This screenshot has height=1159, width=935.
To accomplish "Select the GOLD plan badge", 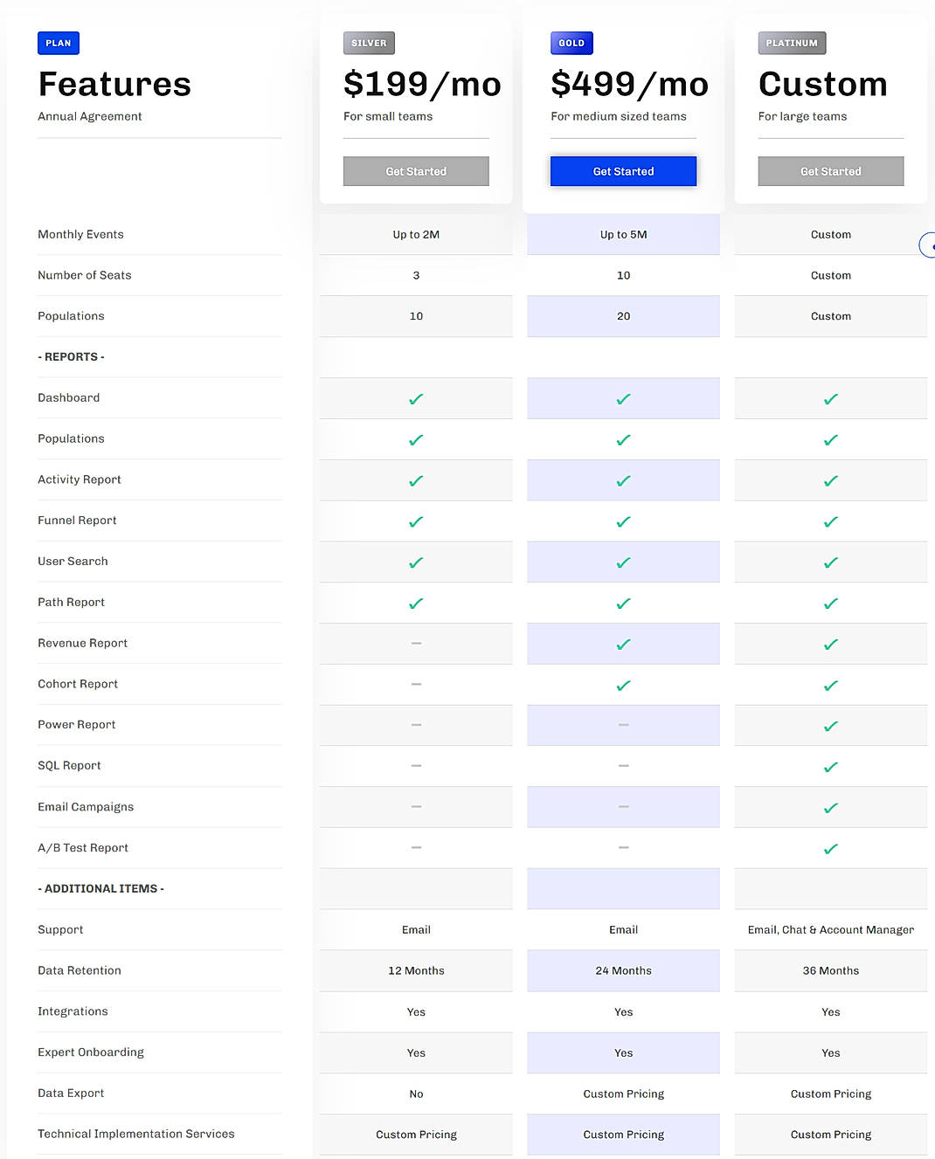I will [571, 42].
